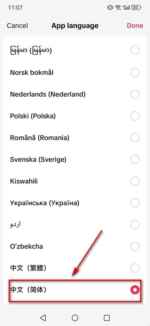Choose Română (Romania) language entry
This screenshot has height=326, width=150.
pyautogui.click(x=75, y=138)
